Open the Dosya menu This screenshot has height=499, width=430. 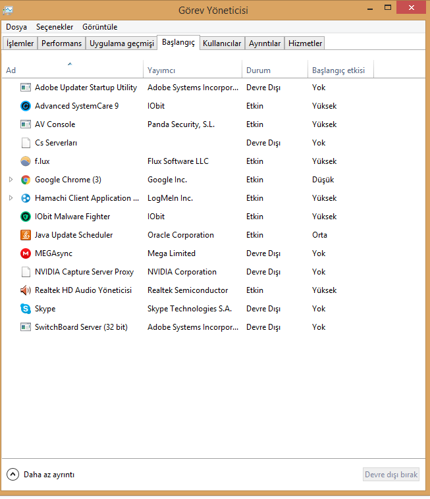(16, 27)
